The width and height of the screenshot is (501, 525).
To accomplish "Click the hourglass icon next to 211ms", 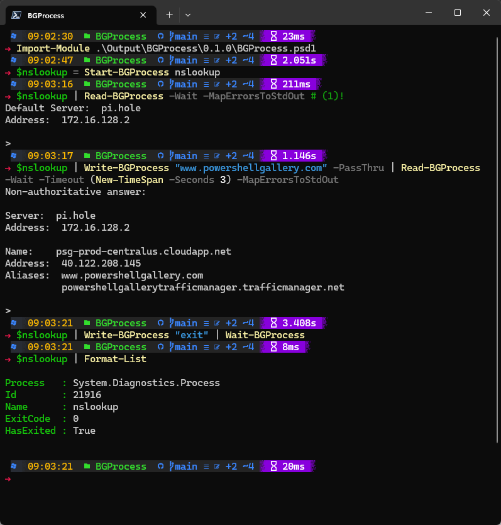I will [274, 84].
